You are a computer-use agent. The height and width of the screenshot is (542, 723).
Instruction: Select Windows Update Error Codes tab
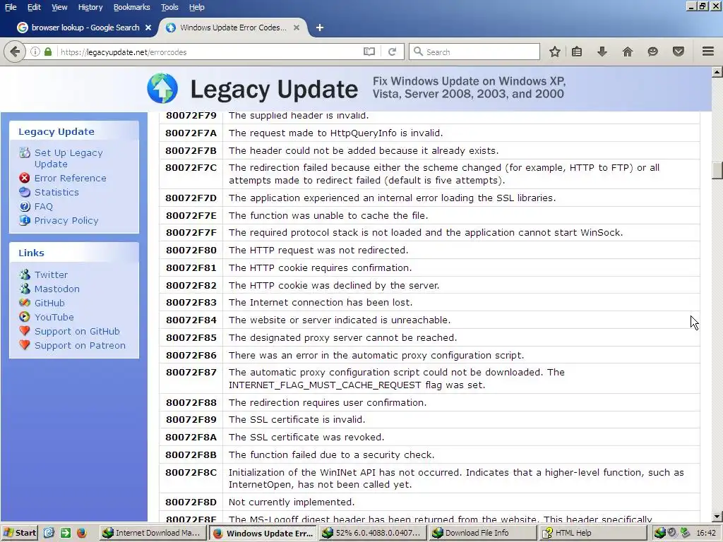click(x=233, y=28)
